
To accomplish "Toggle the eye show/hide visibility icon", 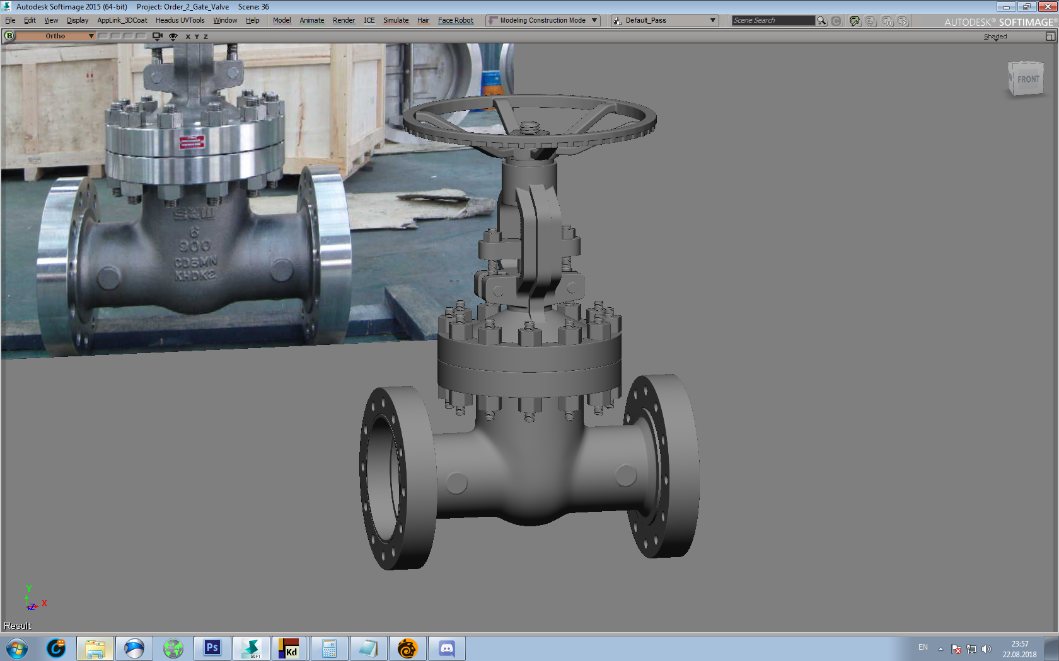I will 173,37.
